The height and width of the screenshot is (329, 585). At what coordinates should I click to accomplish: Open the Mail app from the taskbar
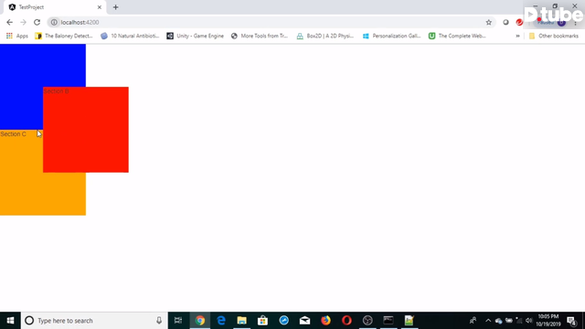tap(304, 321)
